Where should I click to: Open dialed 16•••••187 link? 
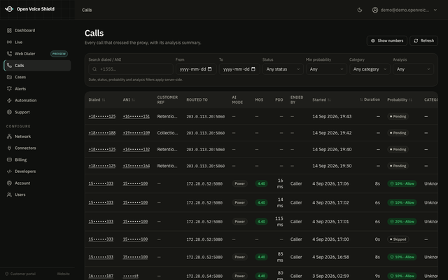[101, 276]
